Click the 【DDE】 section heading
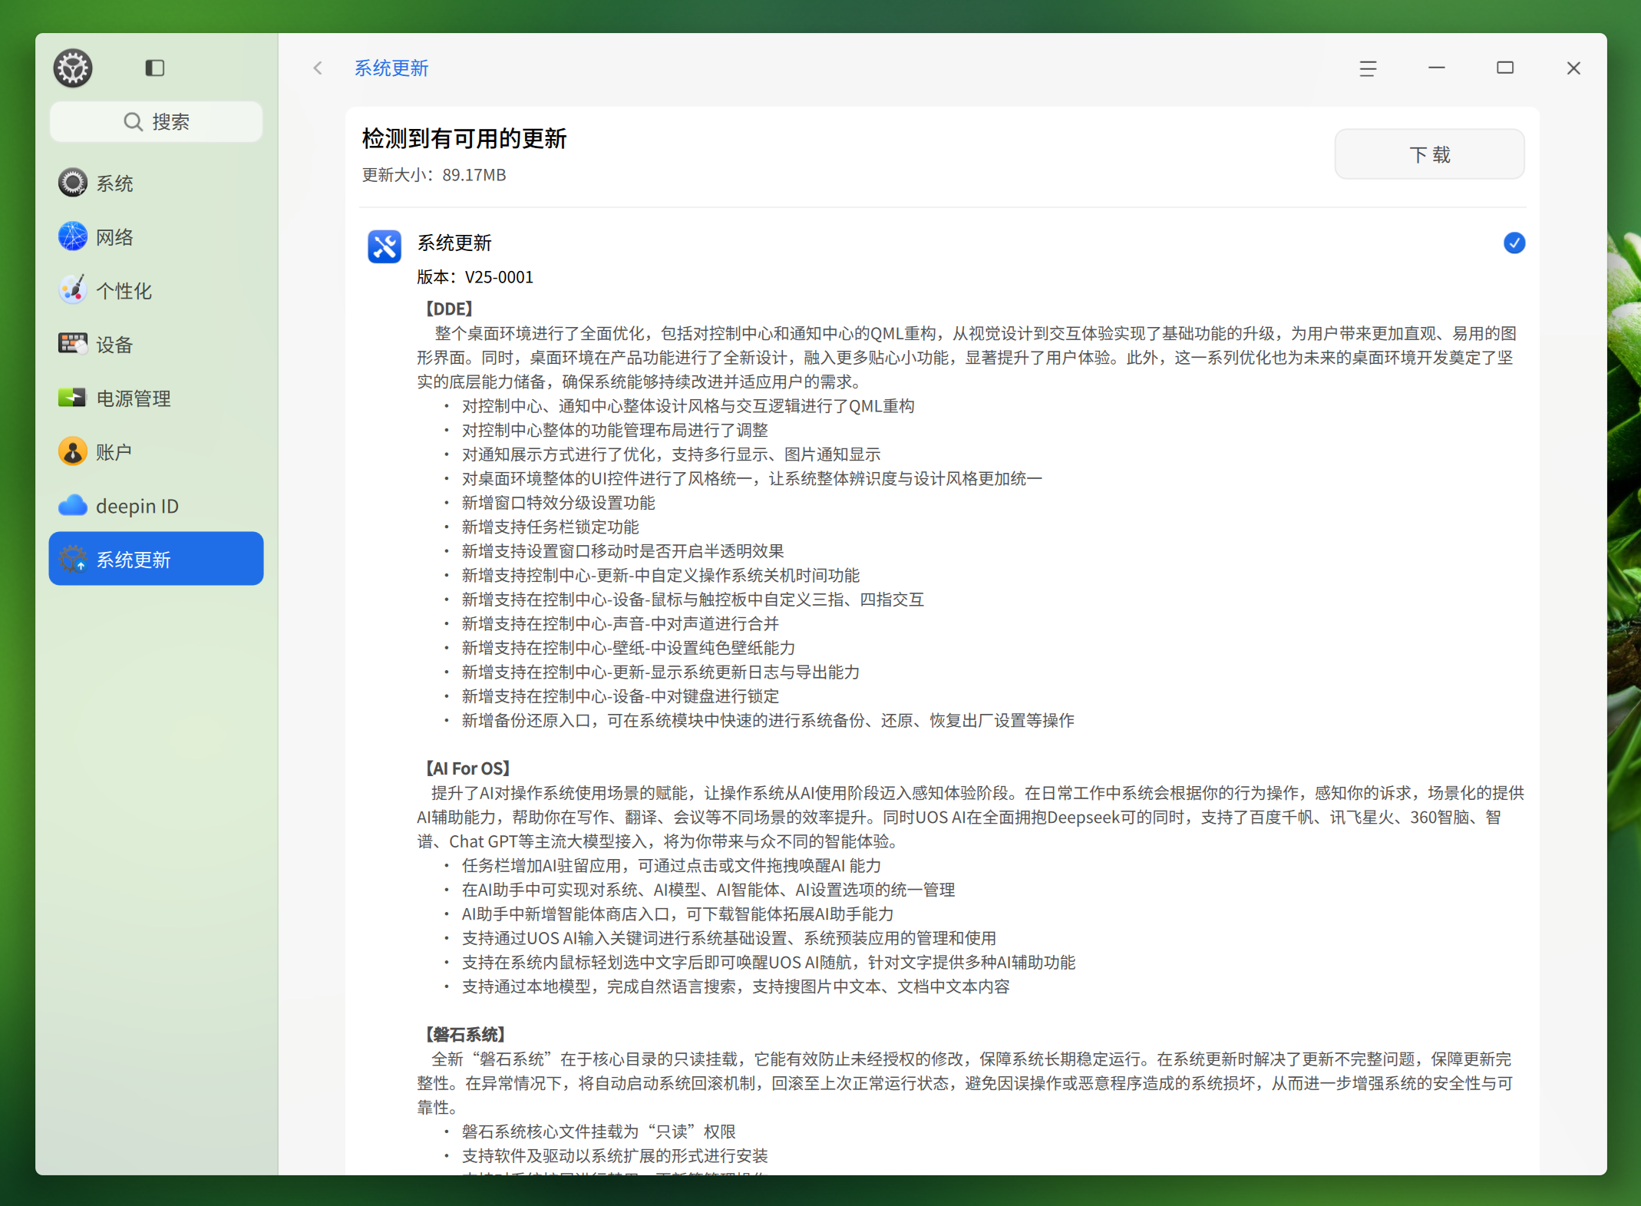The image size is (1641, 1206). pyautogui.click(x=449, y=309)
